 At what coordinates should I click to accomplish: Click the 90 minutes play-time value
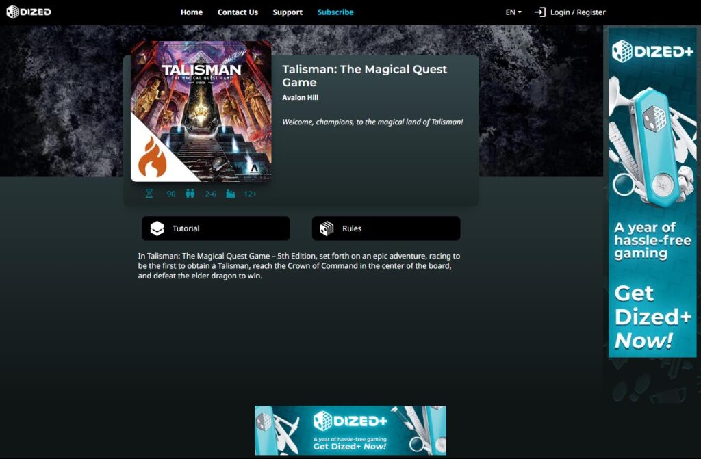[x=170, y=194]
